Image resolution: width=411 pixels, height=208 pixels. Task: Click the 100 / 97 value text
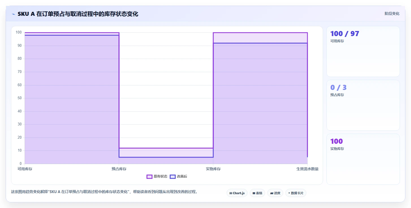coord(345,34)
